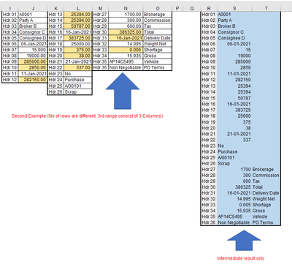This screenshot has height=267, width=292.
Task: Select column Q header
Action: pyautogui.click(x=192, y=8)
